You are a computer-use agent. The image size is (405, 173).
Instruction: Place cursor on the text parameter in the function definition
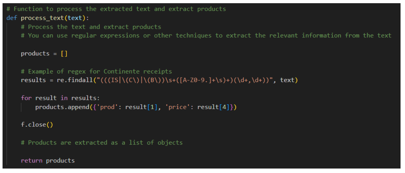[x=75, y=18]
